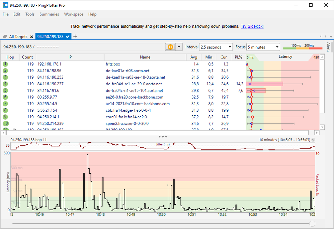Viewport: 334px width, 229px height.
Task: Click the hamburger icon beside All Targets
Action: (x=5, y=37)
